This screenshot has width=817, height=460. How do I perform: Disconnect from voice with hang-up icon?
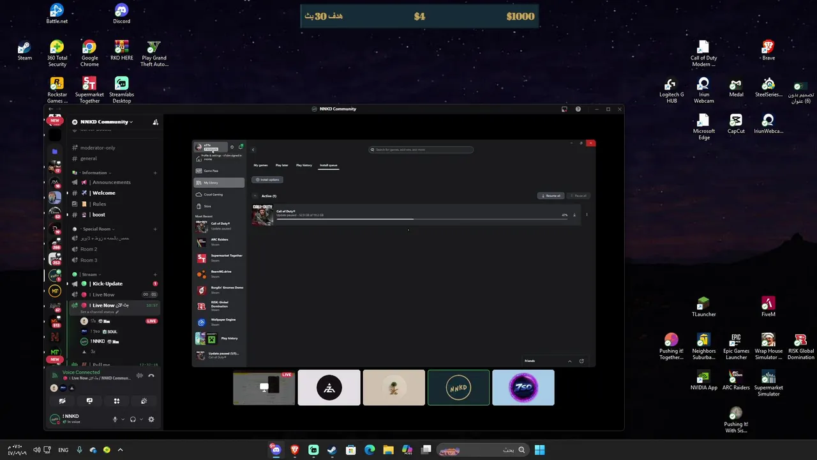[x=151, y=375]
